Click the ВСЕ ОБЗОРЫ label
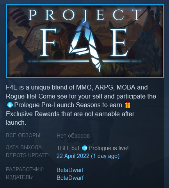169x188 pixels. click(x=24, y=136)
